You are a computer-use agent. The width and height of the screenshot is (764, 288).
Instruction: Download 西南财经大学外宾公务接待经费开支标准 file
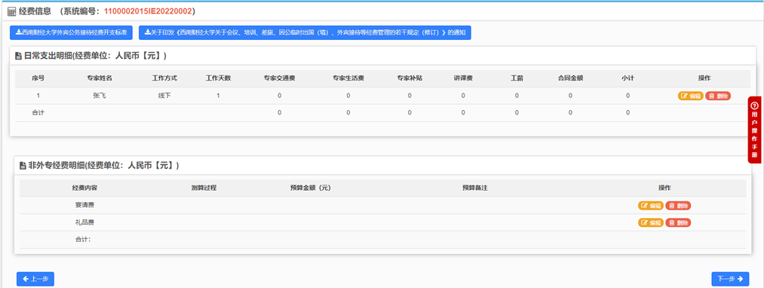tap(71, 32)
